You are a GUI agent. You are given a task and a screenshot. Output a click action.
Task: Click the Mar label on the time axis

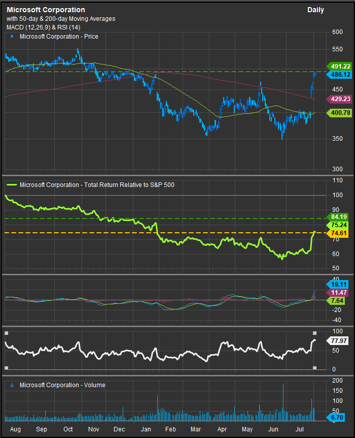click(x=196, y=429)
